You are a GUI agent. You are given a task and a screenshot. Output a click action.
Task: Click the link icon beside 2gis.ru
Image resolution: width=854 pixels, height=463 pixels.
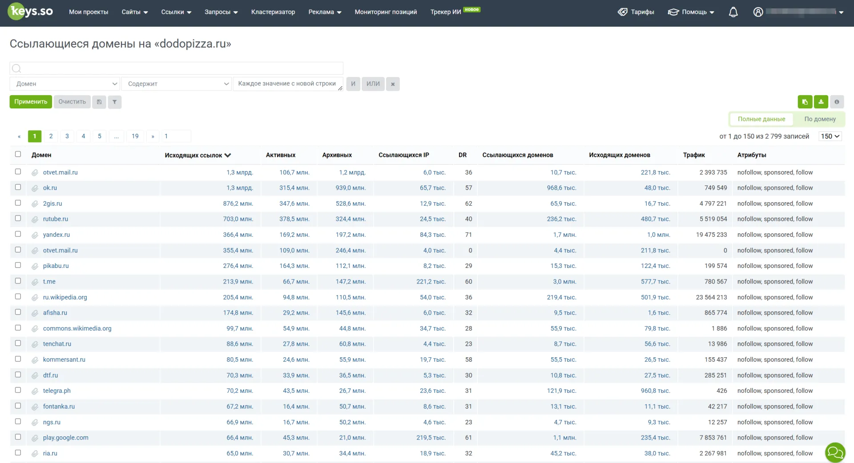(x=35, y=204)
